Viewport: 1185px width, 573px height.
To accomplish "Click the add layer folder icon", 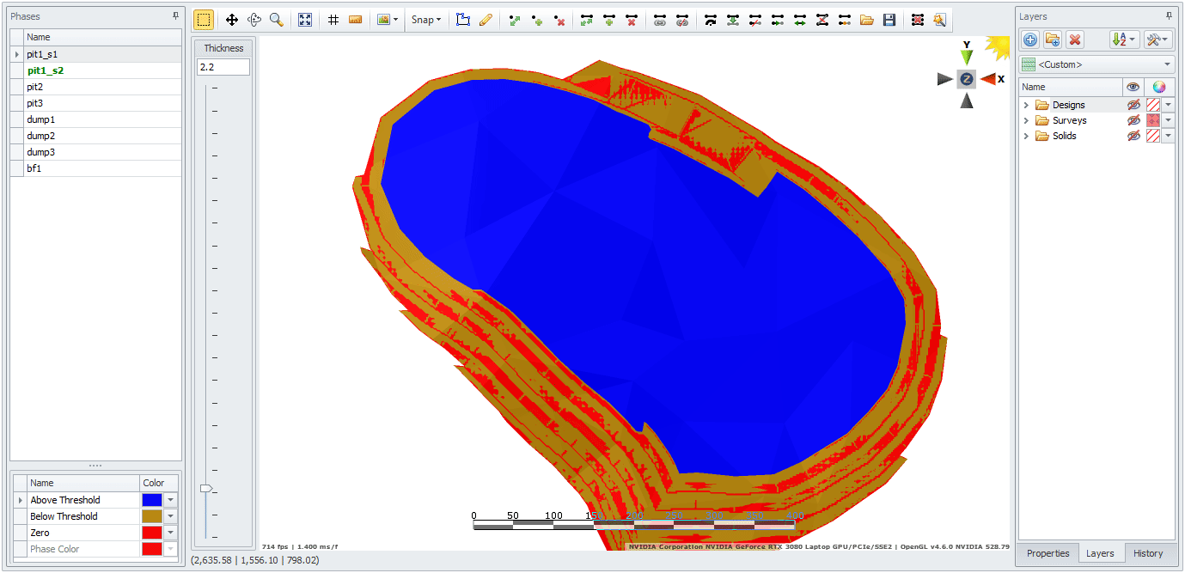I will 1053,40.
